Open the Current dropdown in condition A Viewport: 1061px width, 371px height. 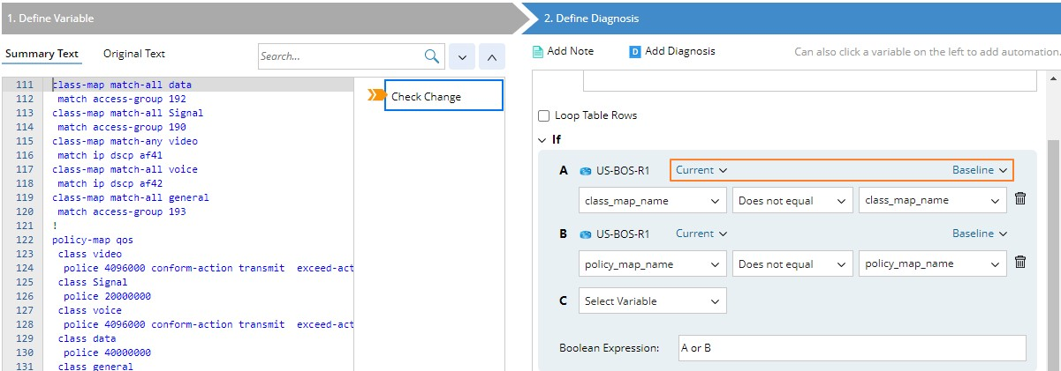click(701, 170)
